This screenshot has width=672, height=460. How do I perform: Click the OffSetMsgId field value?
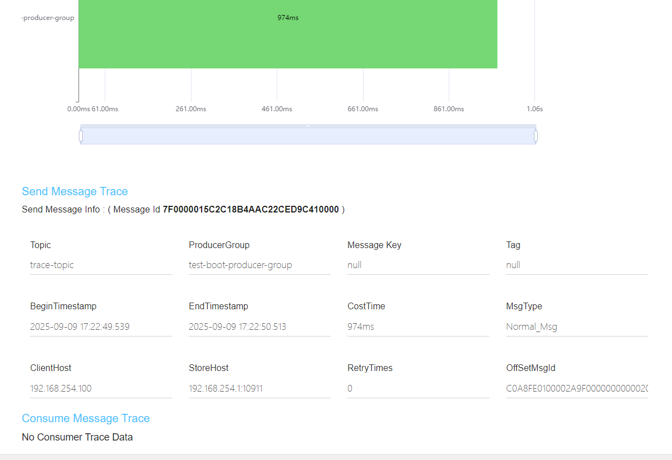click(x=577, y=389)
